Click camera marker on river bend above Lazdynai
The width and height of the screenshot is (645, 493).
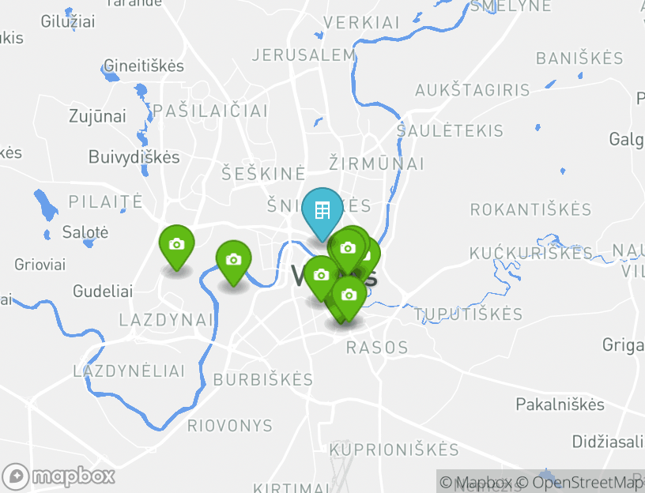click(234, 261)
